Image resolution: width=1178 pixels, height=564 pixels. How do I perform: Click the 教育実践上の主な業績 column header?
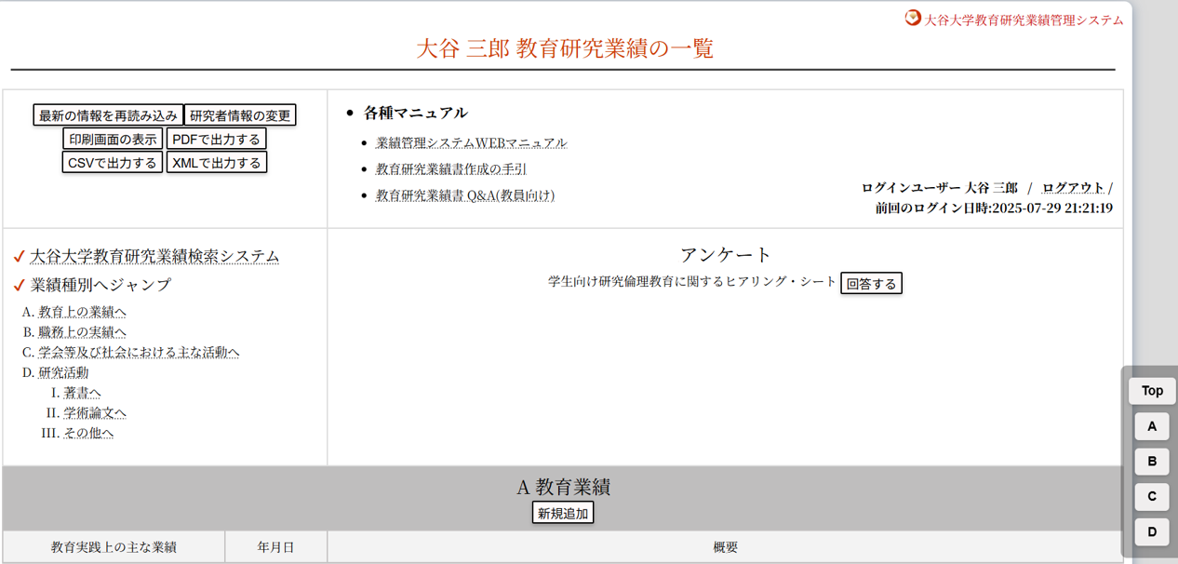(114, 547)
